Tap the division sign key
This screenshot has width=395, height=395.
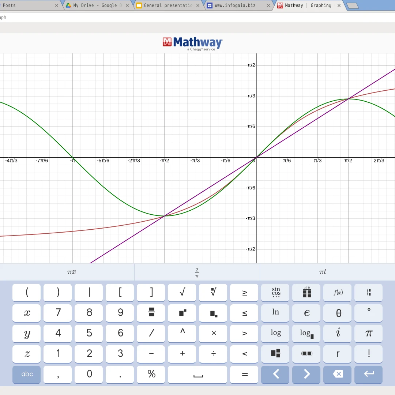[213, 354]
